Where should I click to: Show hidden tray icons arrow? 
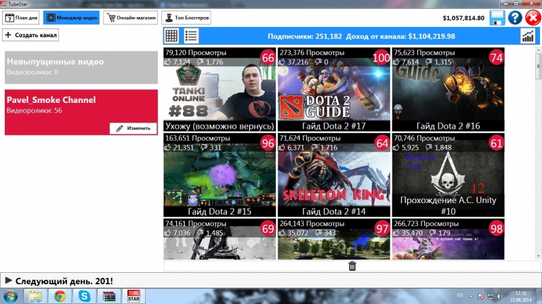[471, 297]
